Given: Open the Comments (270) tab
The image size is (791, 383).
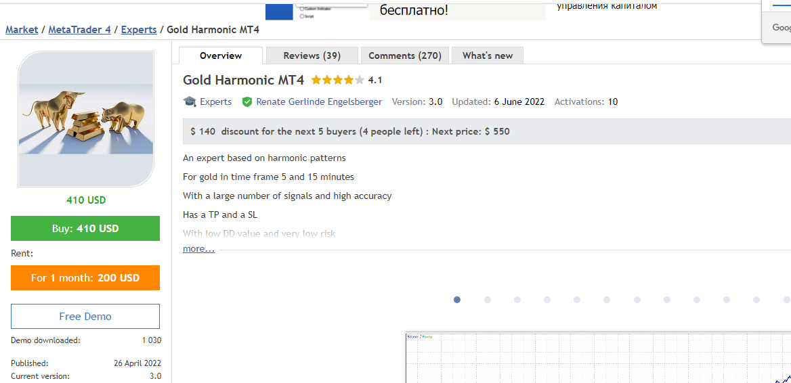Looking at the screenshot, I should pyautogui.click(x=405, y=55).
